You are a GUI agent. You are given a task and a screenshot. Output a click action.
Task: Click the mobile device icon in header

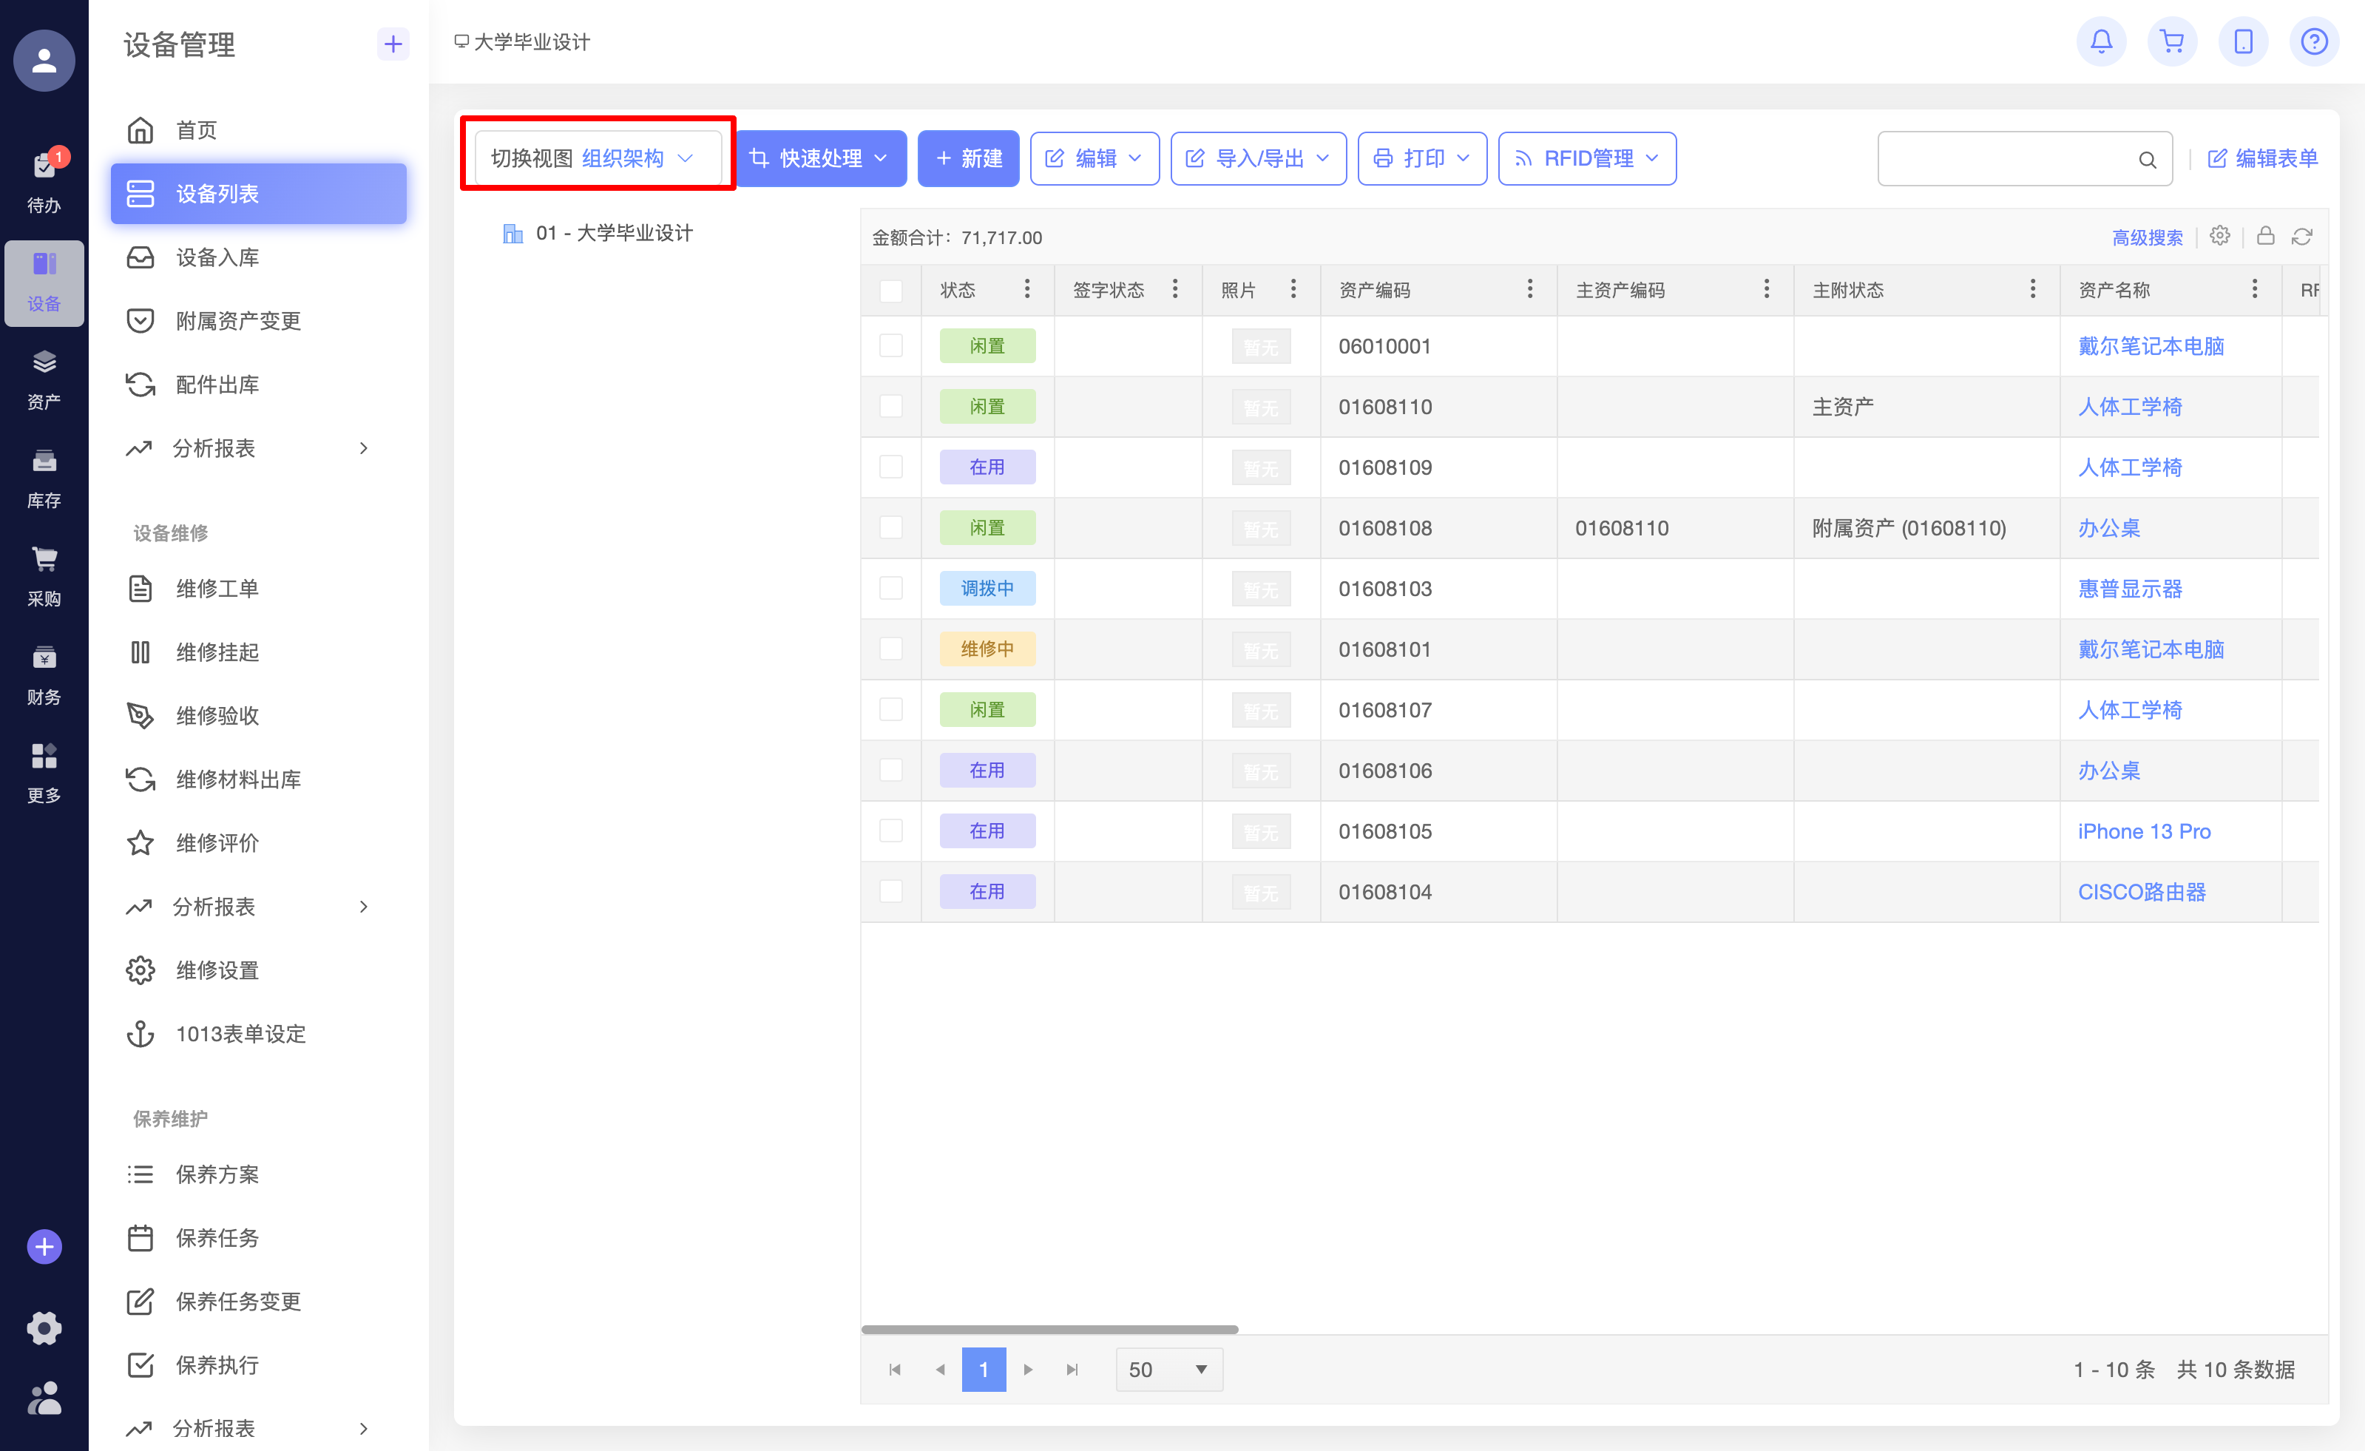[x=2242, y=42]
